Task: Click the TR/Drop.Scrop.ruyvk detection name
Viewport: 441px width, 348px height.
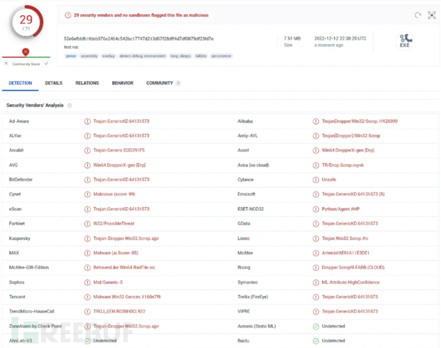Action: tap(343, 165)
